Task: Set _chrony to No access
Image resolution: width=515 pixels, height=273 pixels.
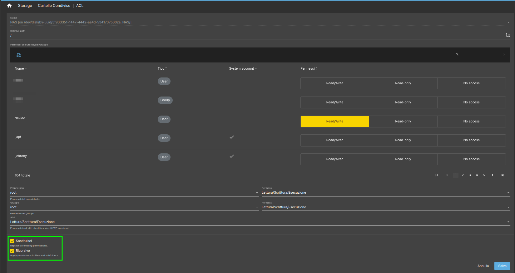Action: [x=472, y=159]
